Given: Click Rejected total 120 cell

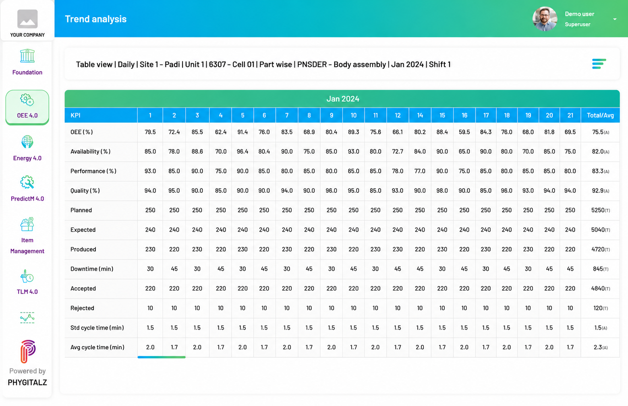Looking at the screenshot, I should click(x=600, y=308).
